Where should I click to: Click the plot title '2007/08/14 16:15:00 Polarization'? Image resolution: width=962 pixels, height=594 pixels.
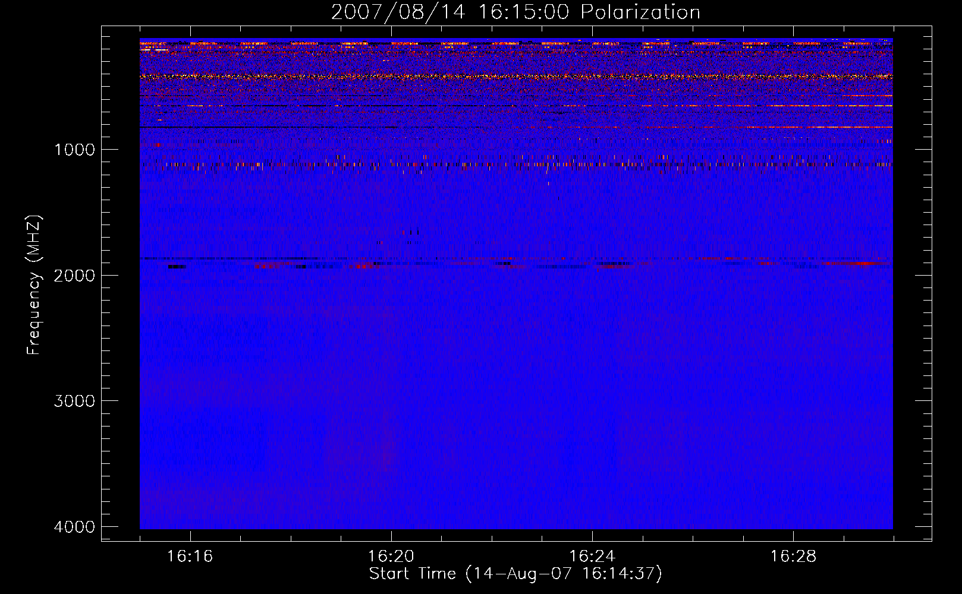[515, 12]
